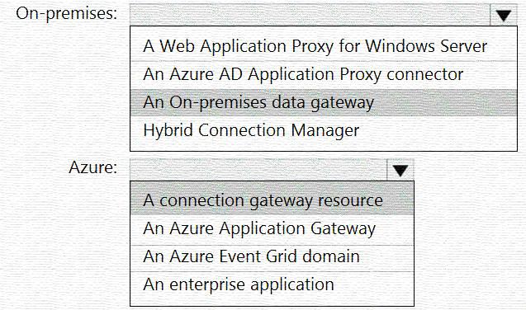526x310 pixels.
Task: Focus the empty On-premises selection box
Action: click(x=310, y=15)
